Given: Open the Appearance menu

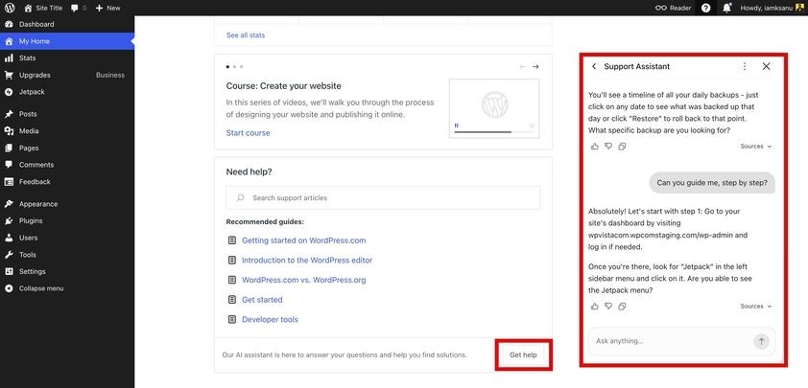Looking at the screenshot, I should (67, 204).
